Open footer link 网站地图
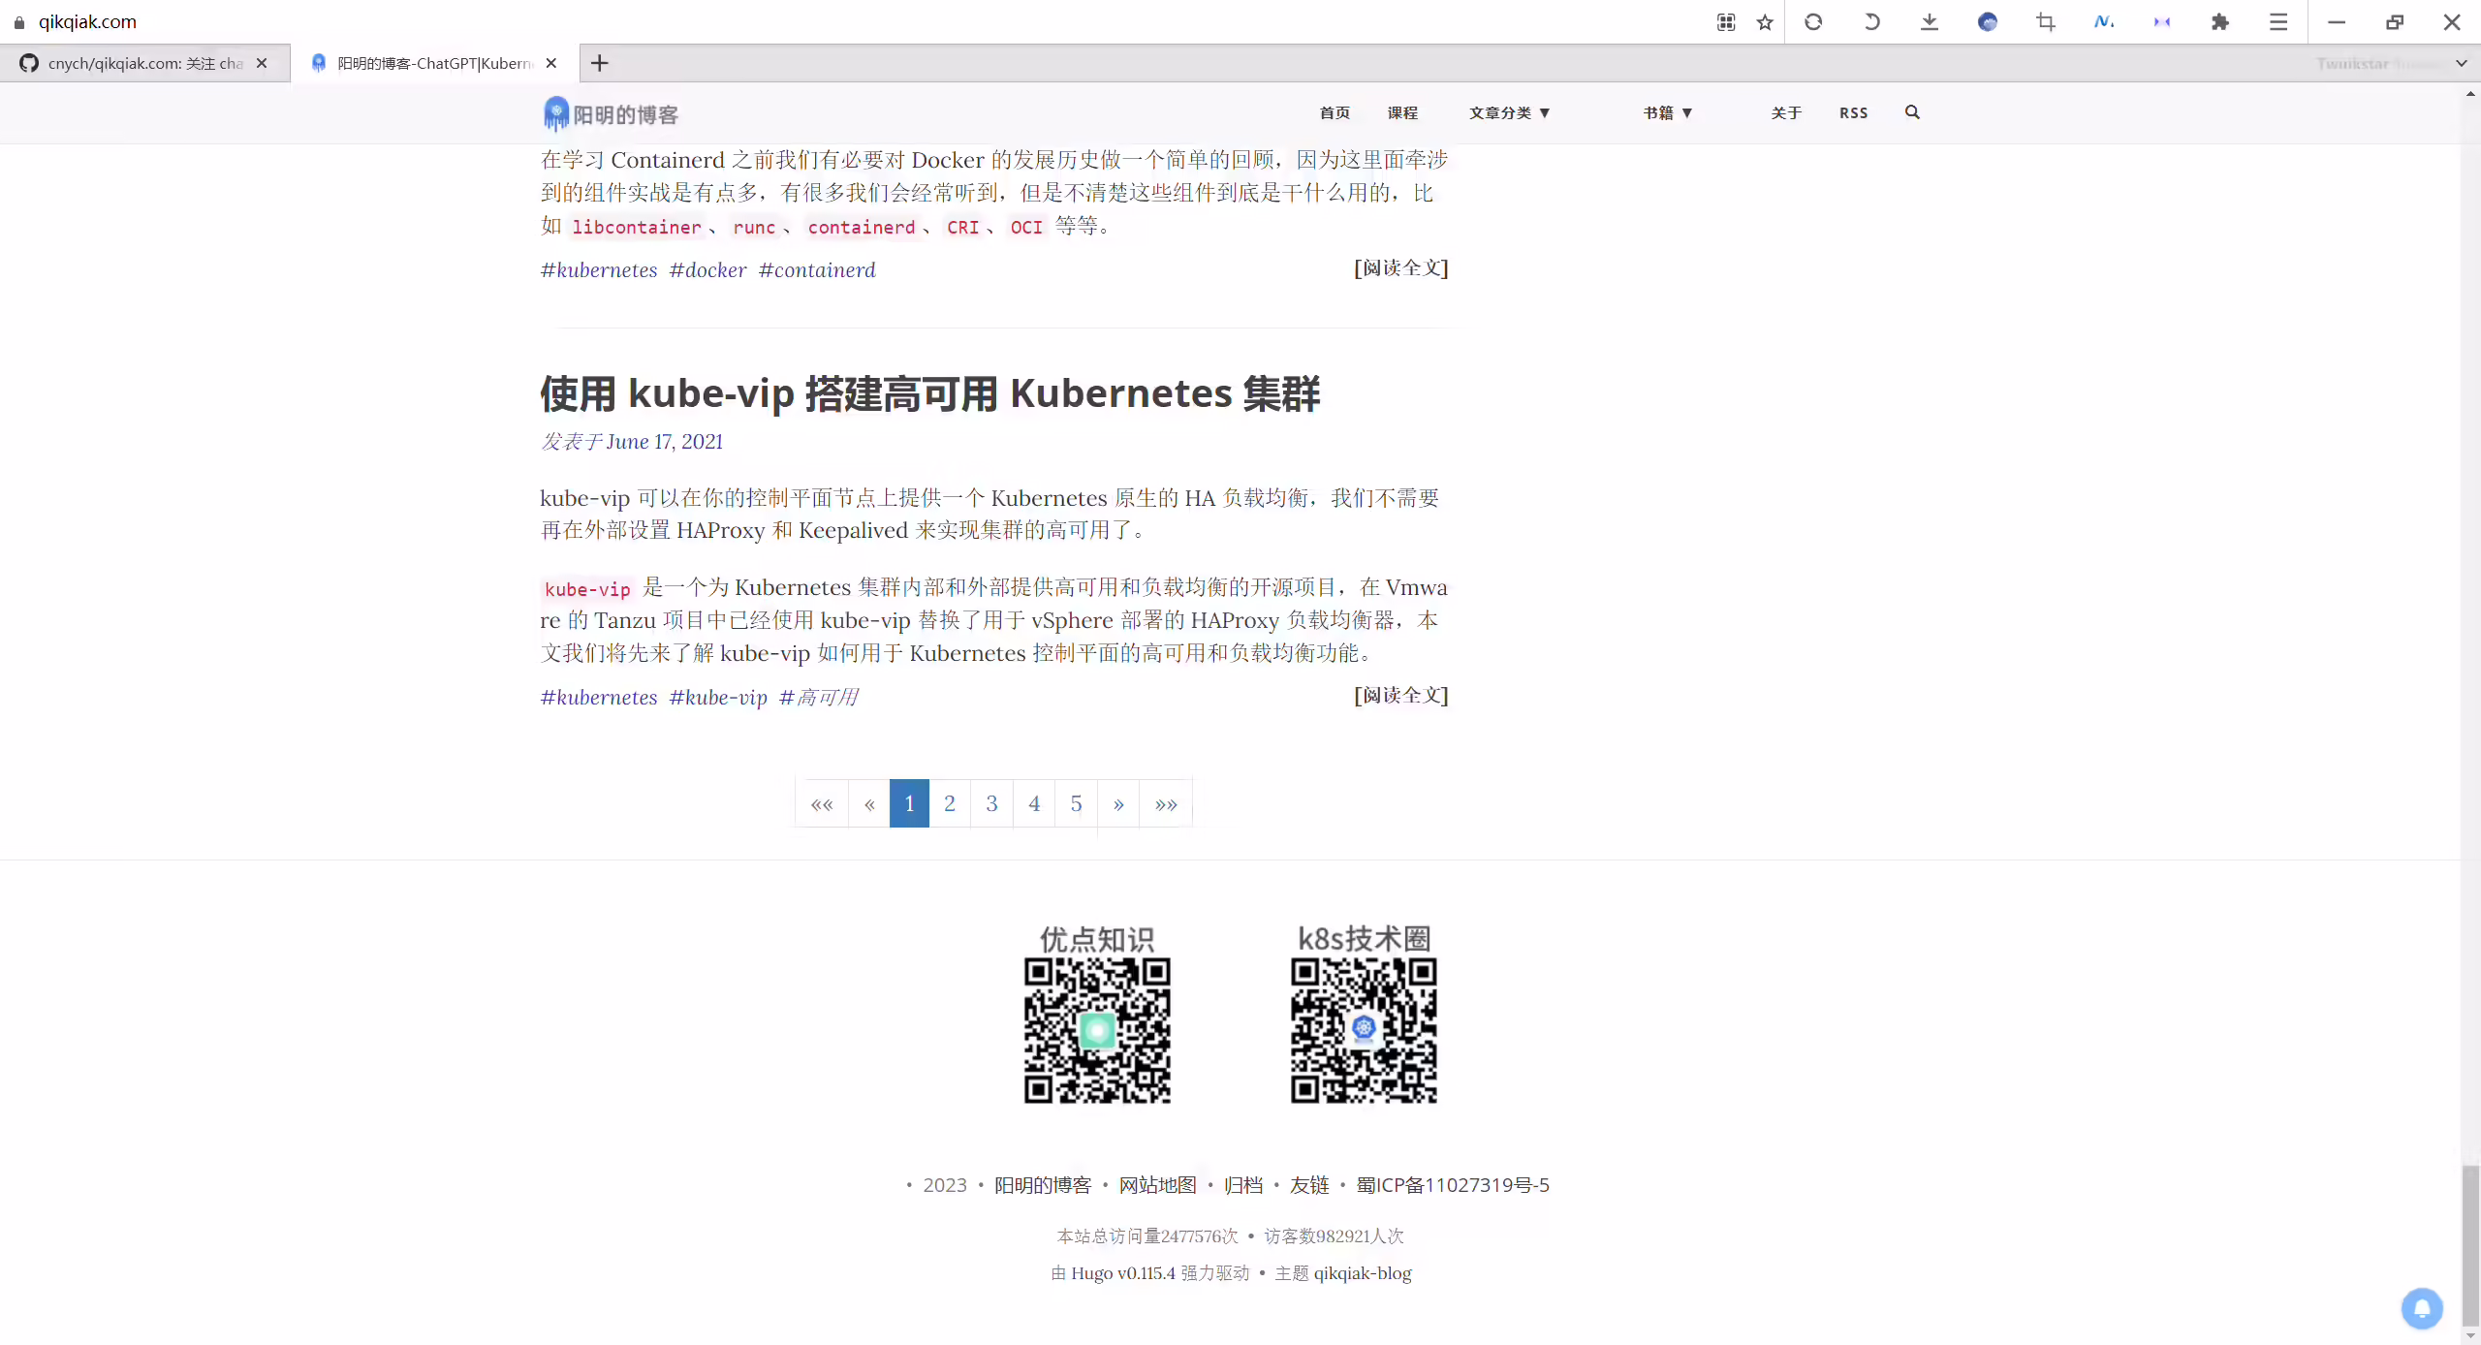 point(1157,1185)
